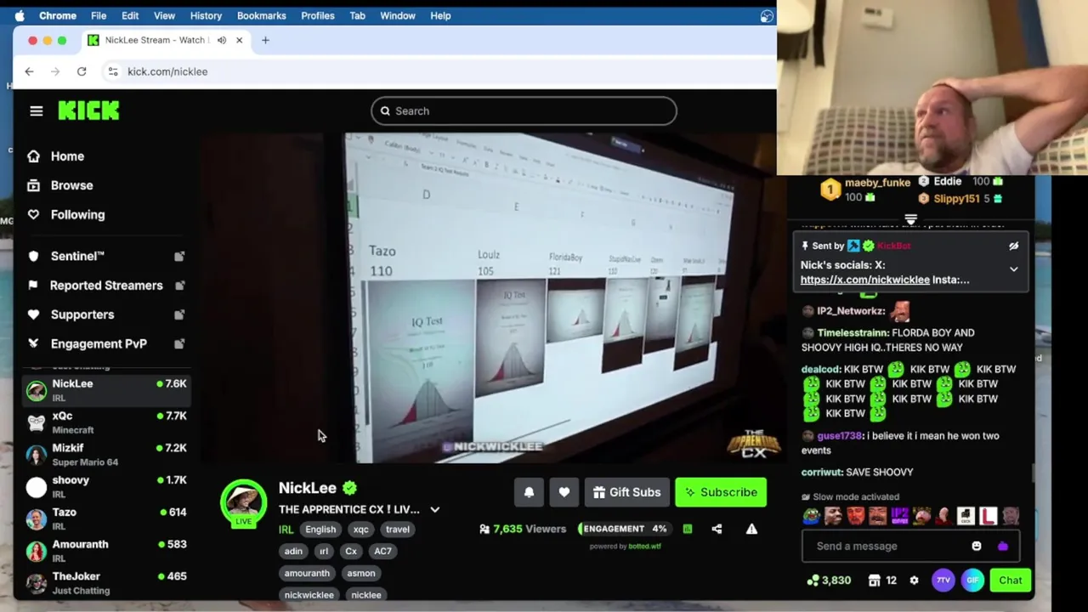
Task: Select the asmon tag
Action: (x=360, y=573)
